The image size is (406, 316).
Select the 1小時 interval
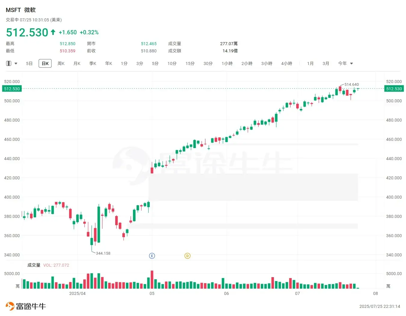tap(227, 64)
